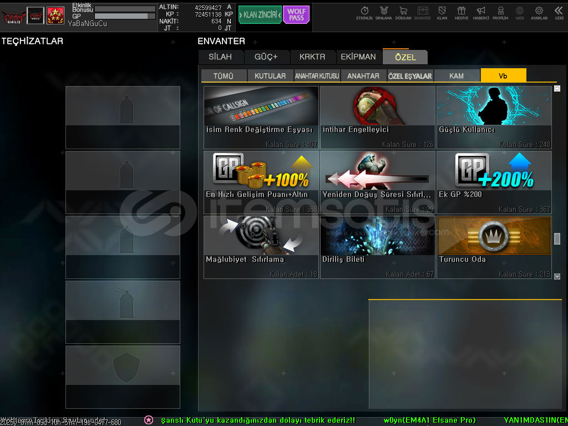Click the inventory scrollbar thumb

(x=557, y=239)
